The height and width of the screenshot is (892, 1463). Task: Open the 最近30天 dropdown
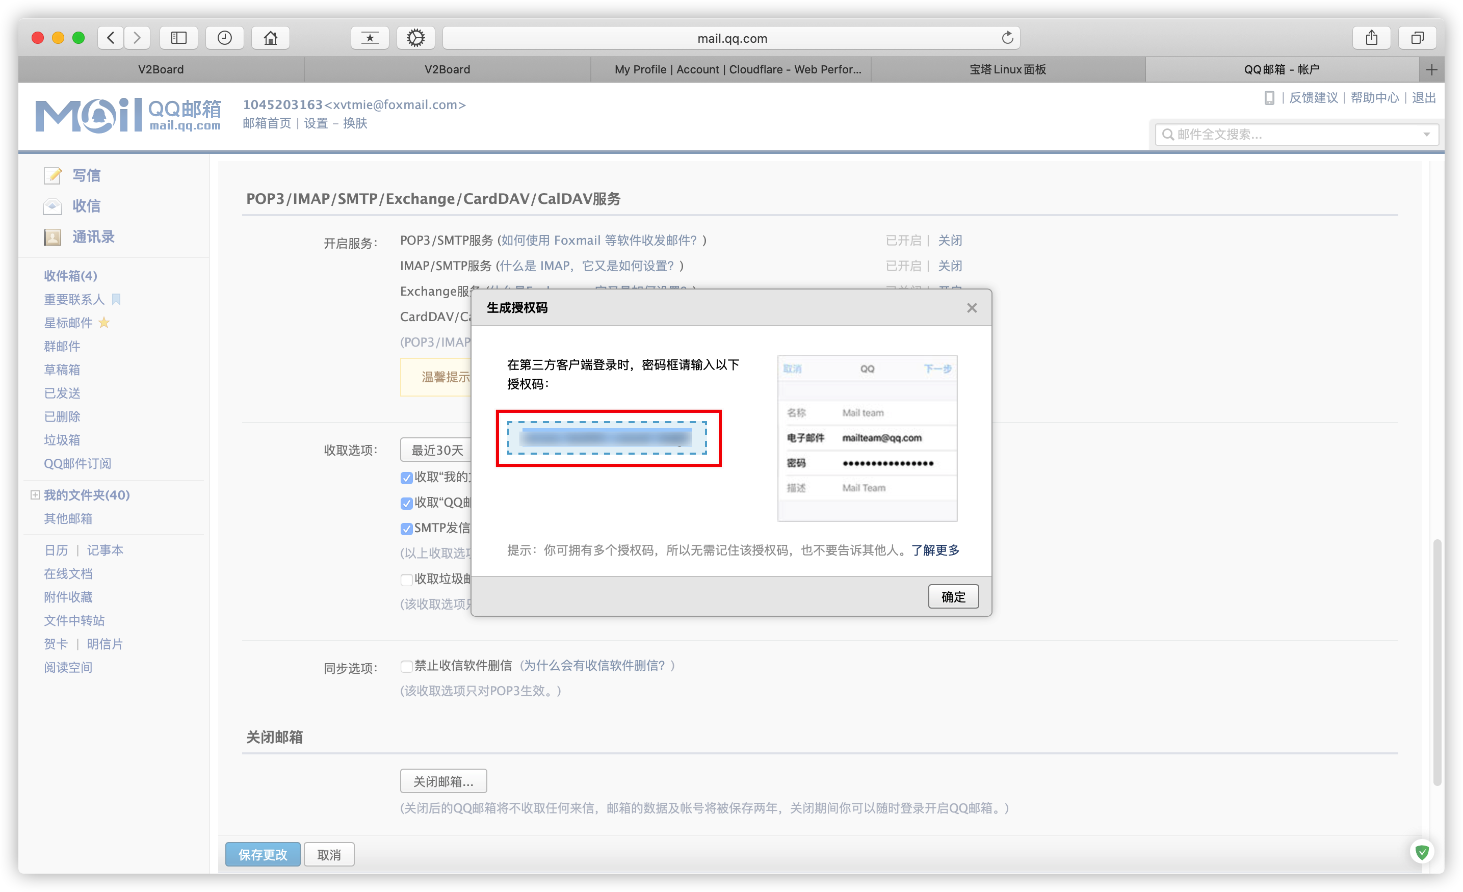pyautogui.click(x=437, y=450)
